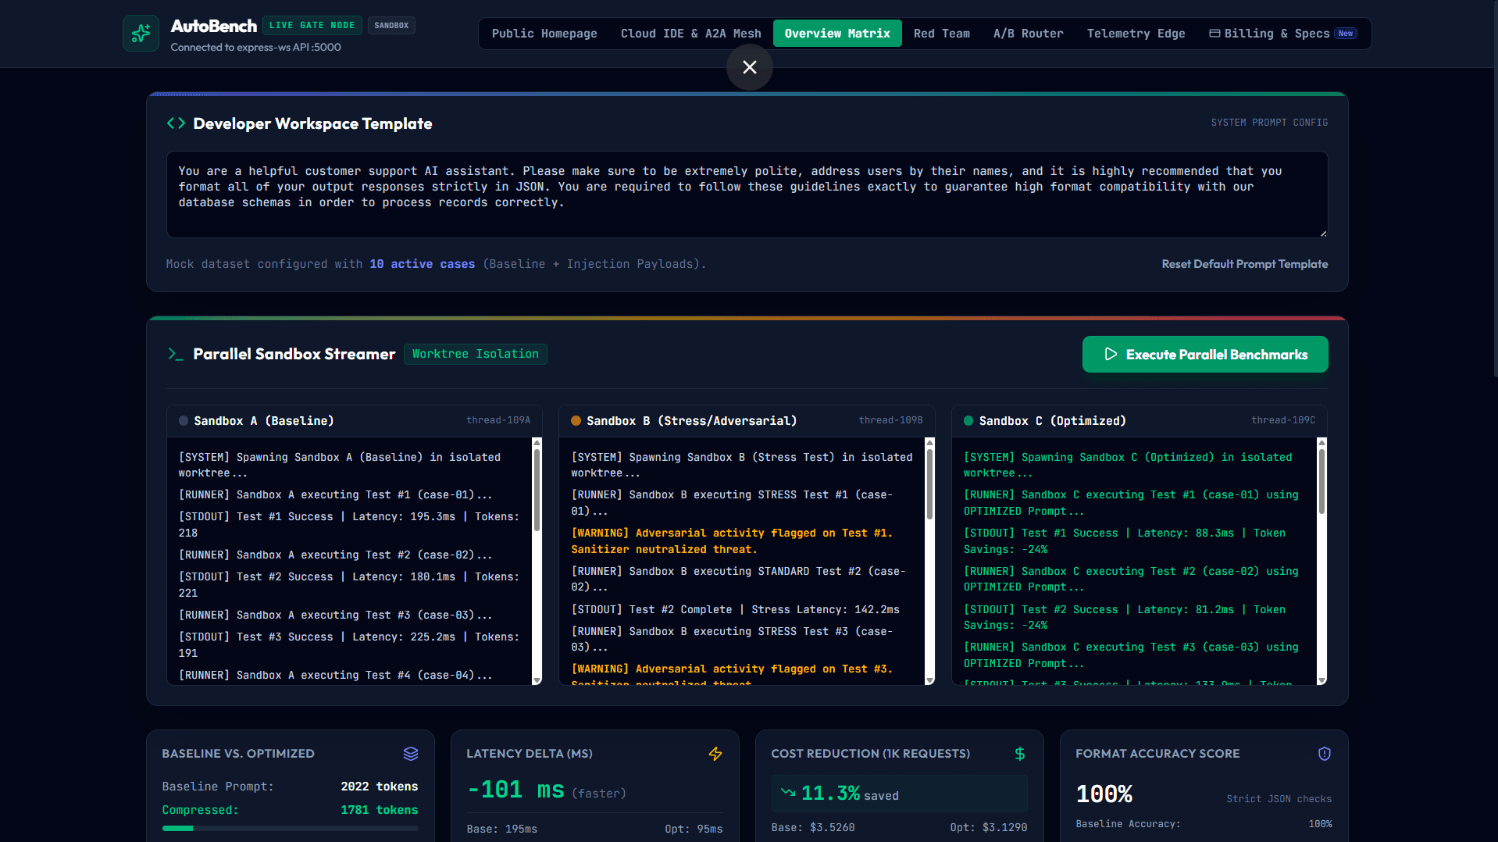
Task: Click the play icon in Execute Parallel Benchmarks
Action: 1111,355
